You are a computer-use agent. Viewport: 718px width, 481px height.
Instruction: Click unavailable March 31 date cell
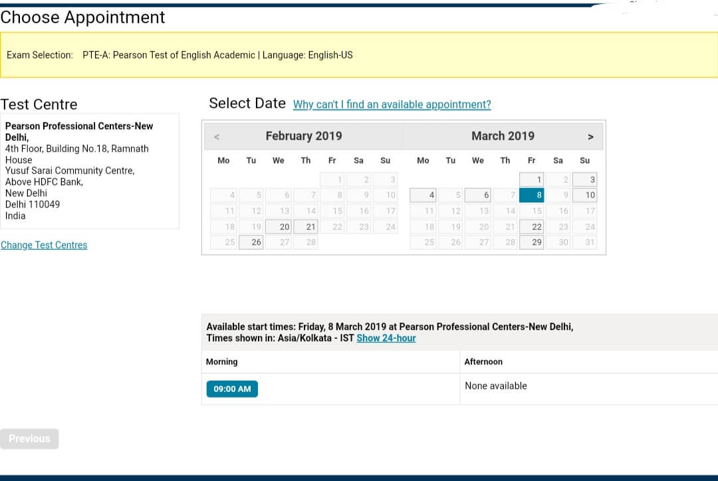pyautogui.click(x=585, y=242)
